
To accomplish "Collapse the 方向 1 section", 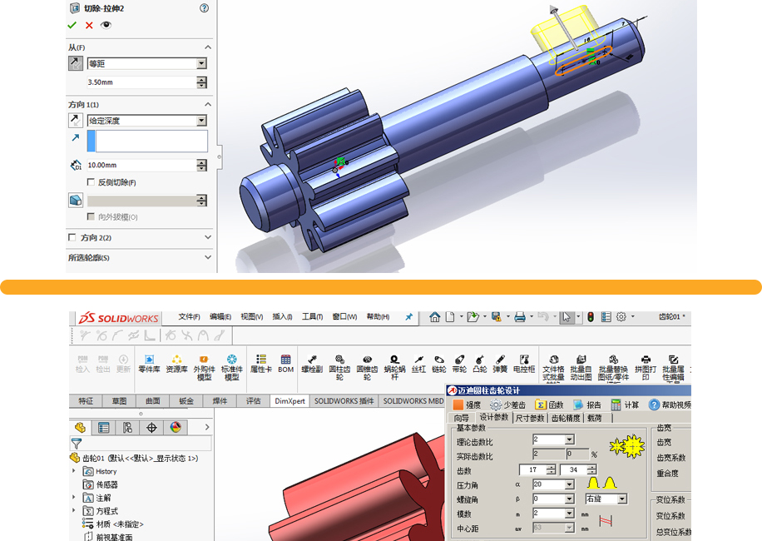I will (x=208, y=104).
